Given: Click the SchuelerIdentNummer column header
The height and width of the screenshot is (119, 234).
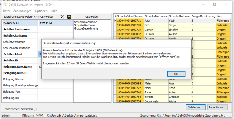Looking at the screenshot, I should (130, 16).
